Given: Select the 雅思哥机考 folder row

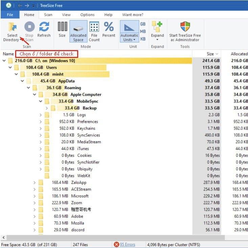Looking at the screenshot, I should (124, 209).
